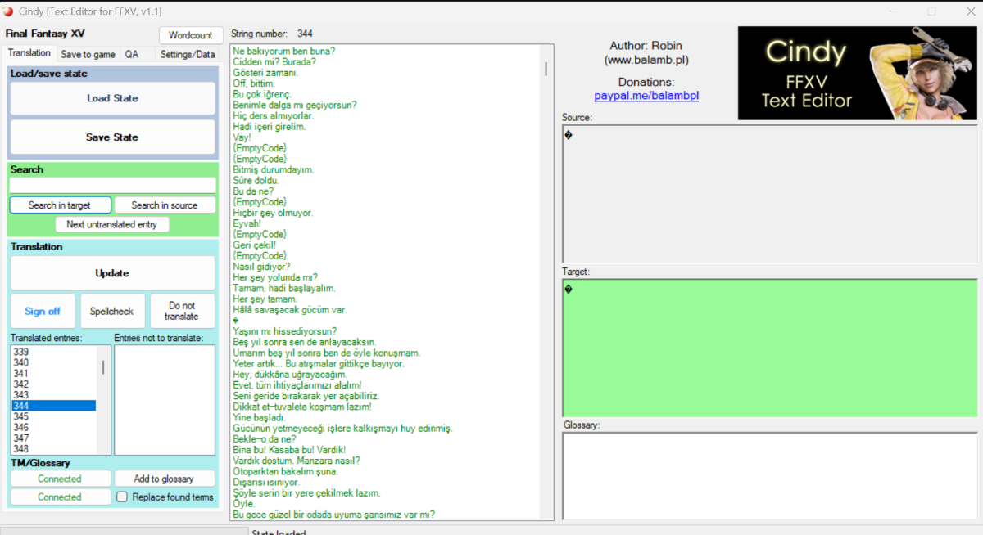Click Search in source button
Image resolution: width=983 pixels, height=535 pixels.
[165, 205]
